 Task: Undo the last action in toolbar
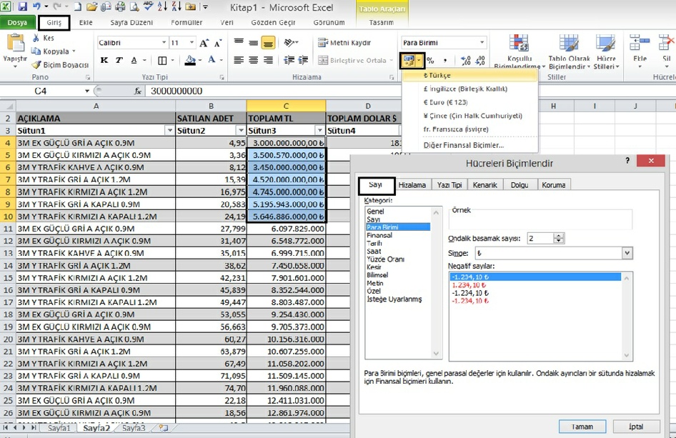point(36,6)
